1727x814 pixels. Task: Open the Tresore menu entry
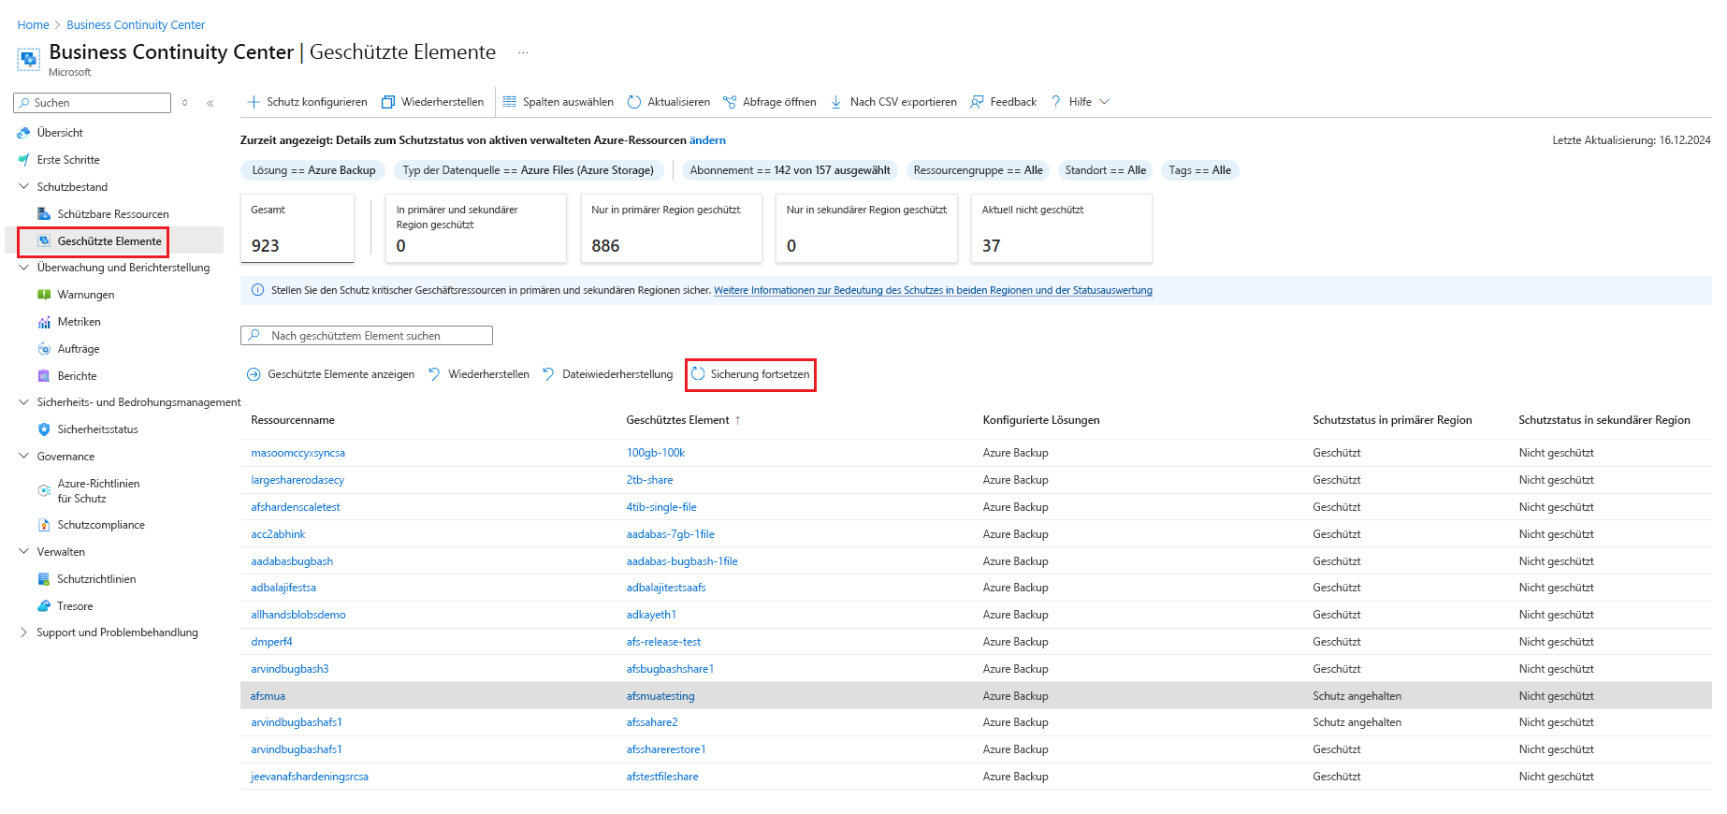coord(75,606)
